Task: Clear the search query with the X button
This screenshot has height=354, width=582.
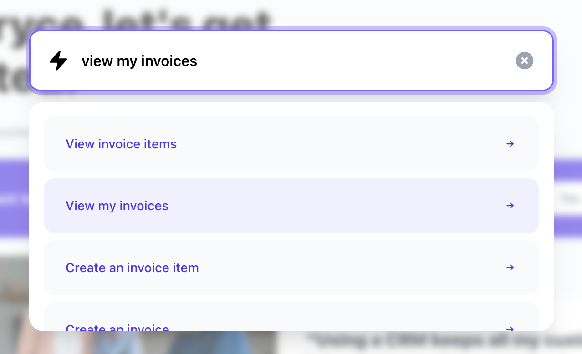Action: point(524,61)
